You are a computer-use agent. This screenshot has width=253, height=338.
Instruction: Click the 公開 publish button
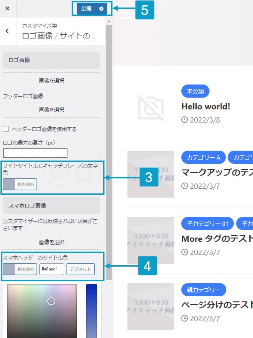(x=86, y=8)
